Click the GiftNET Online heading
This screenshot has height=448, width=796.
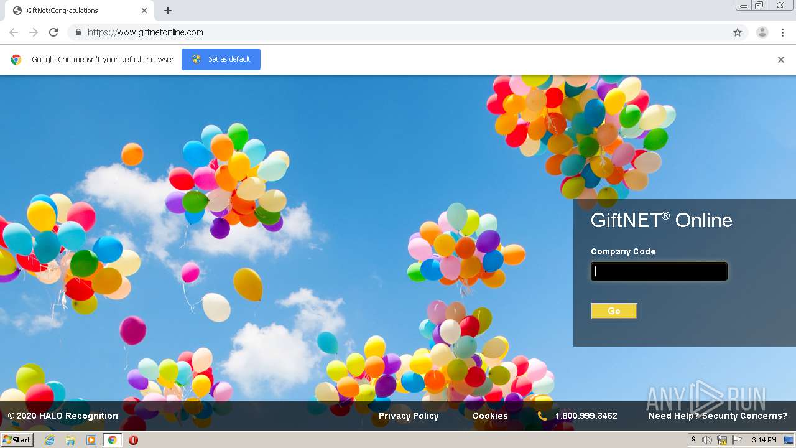(x=661, y=220)
